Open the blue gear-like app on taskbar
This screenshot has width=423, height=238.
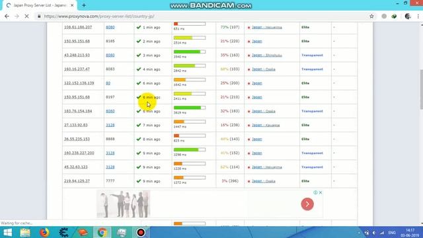63,232
